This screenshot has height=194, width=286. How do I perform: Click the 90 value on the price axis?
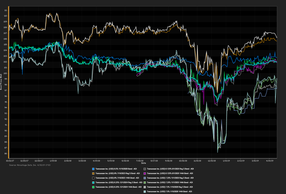(x=6, y=131)
